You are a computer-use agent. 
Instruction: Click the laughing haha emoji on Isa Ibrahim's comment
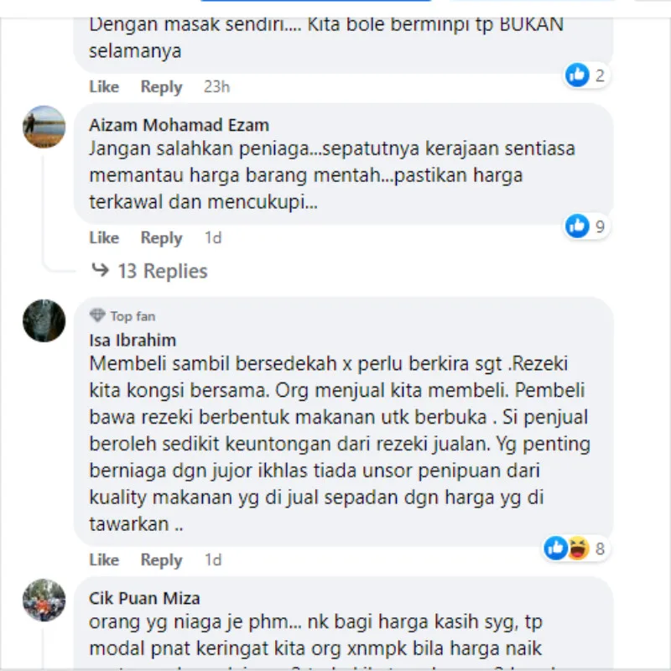[x=578, y=549]
